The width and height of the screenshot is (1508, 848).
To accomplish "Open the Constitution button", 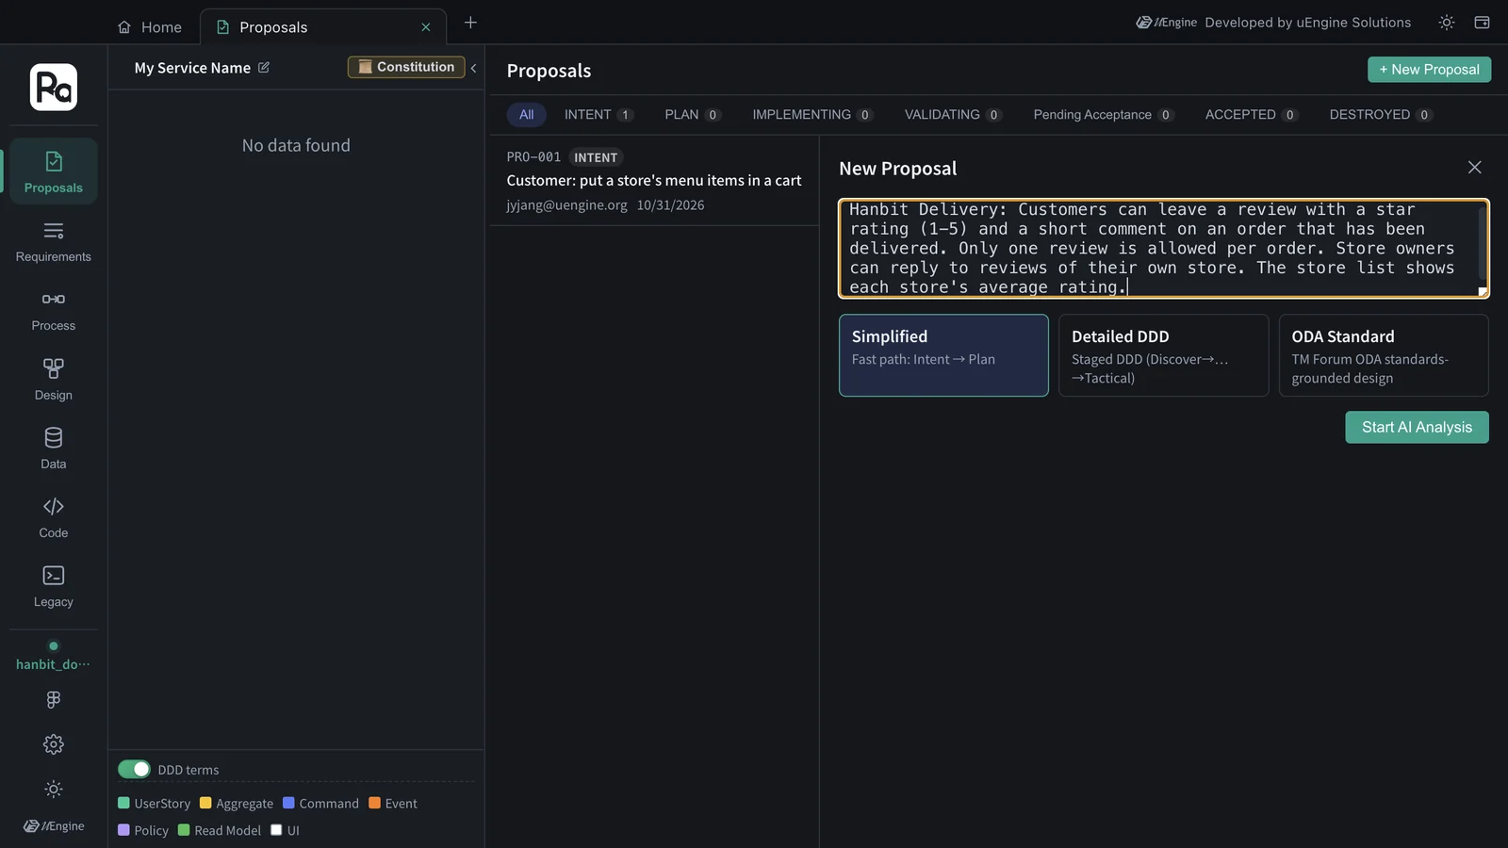I will tap(406, 67).
